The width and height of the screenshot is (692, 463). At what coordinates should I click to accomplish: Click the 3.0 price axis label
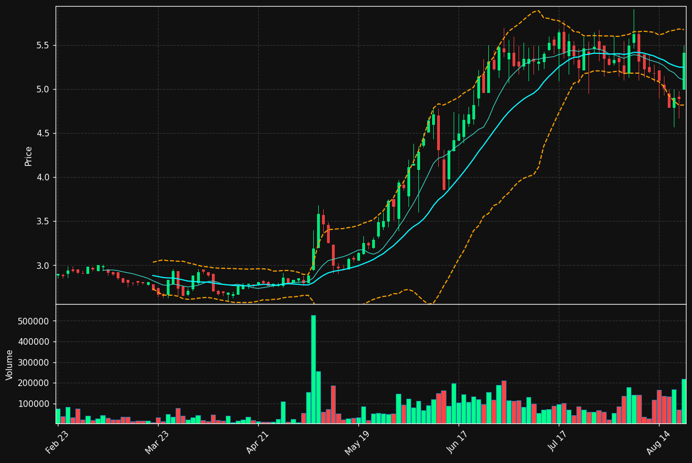(43, 266)
